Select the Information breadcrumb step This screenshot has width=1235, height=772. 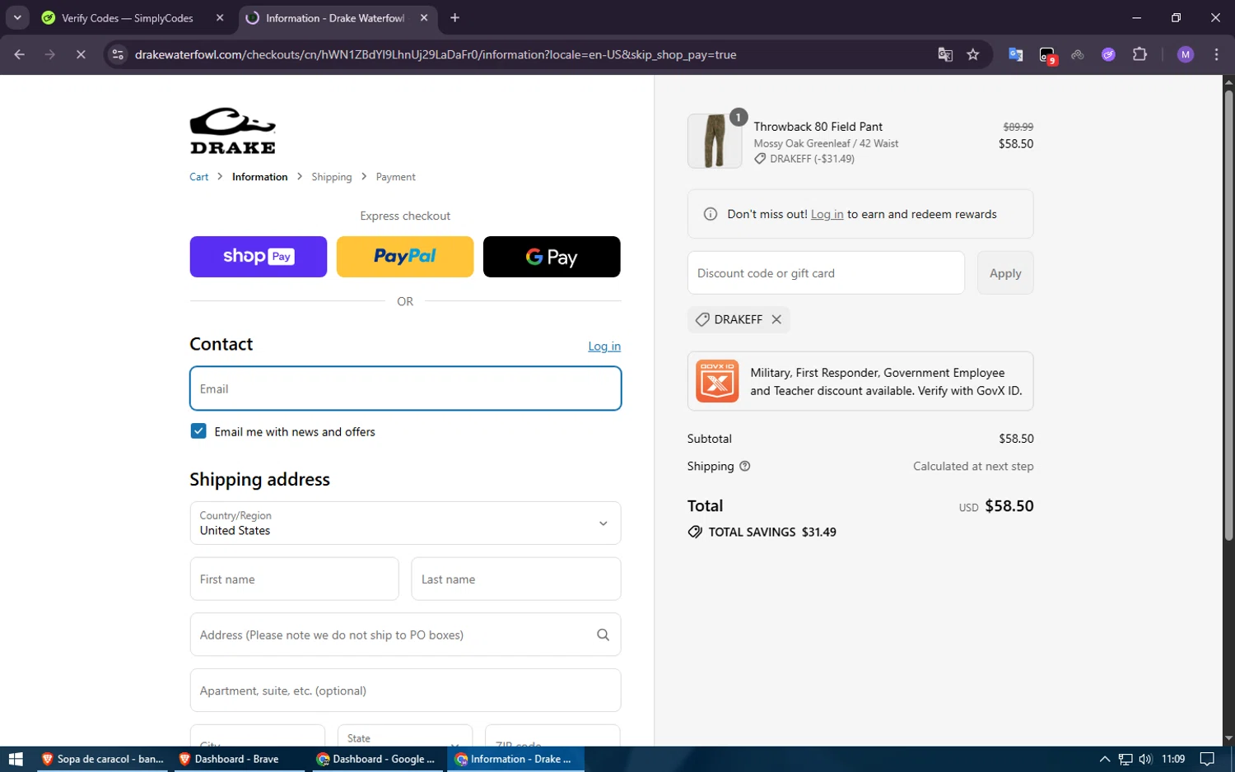260,177
